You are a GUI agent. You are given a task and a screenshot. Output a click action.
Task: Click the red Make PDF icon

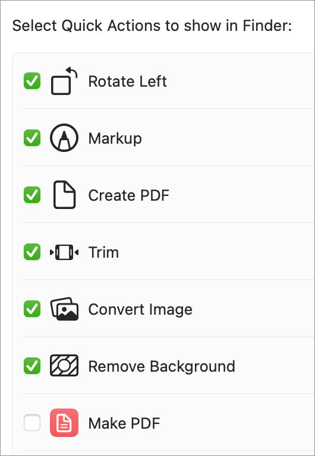(x=64, y=423)
